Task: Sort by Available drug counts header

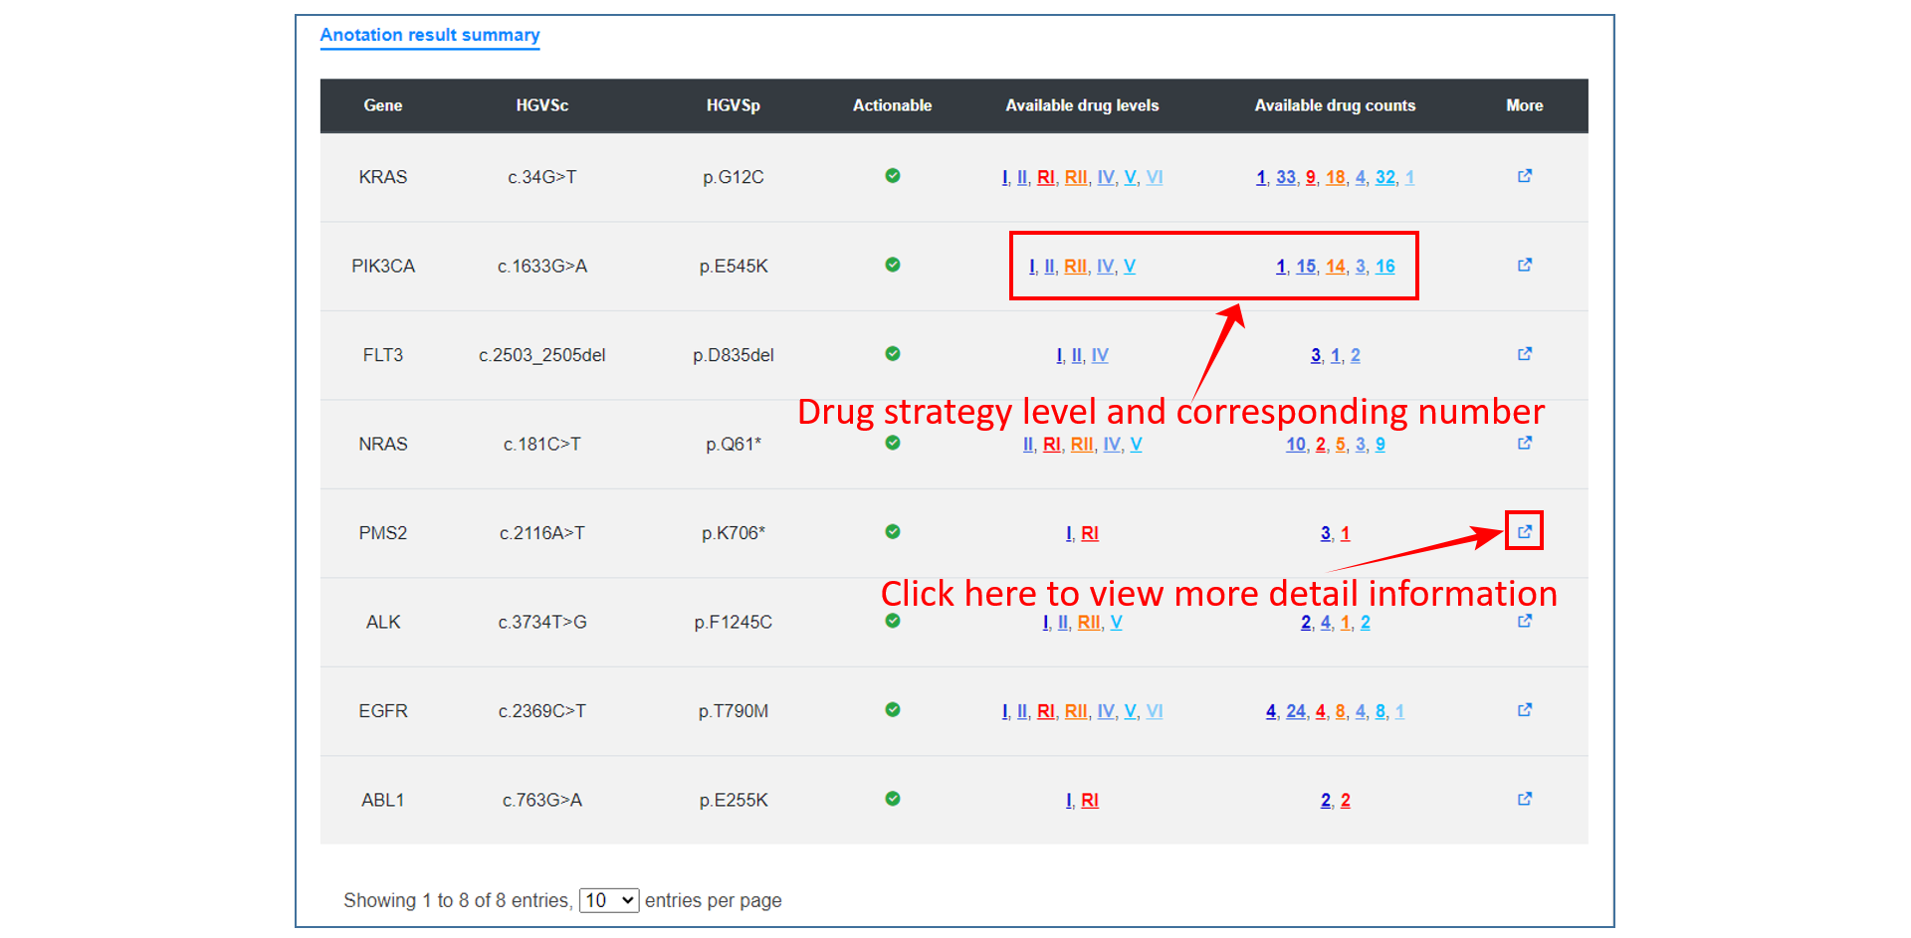Action: coord(1335,105)
